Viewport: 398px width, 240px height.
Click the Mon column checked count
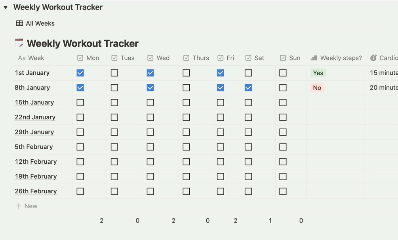[102, 221]
